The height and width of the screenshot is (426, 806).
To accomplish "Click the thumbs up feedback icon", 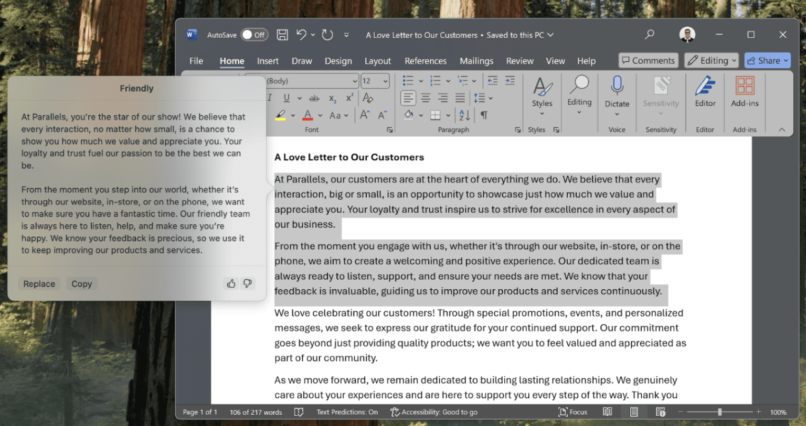I will tap(231, 283).
